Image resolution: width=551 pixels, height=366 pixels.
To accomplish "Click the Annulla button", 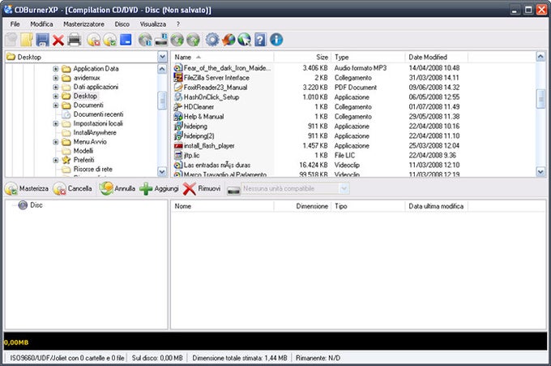I will pyautogui.click(x=117, y=188).
